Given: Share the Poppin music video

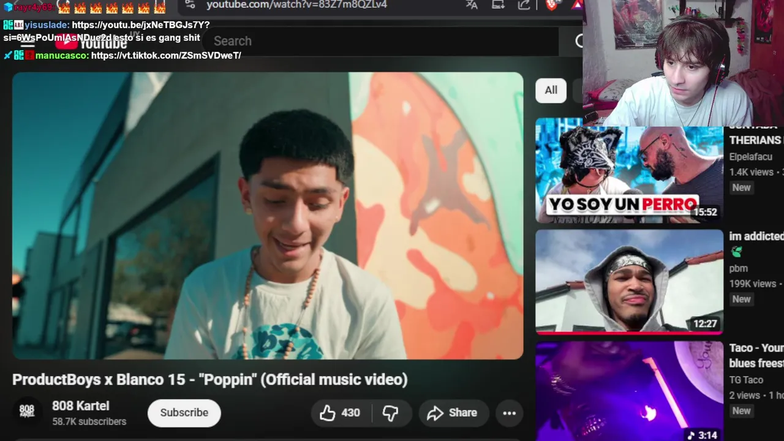Looking at the screenshot, I should [x=453, y=413].
